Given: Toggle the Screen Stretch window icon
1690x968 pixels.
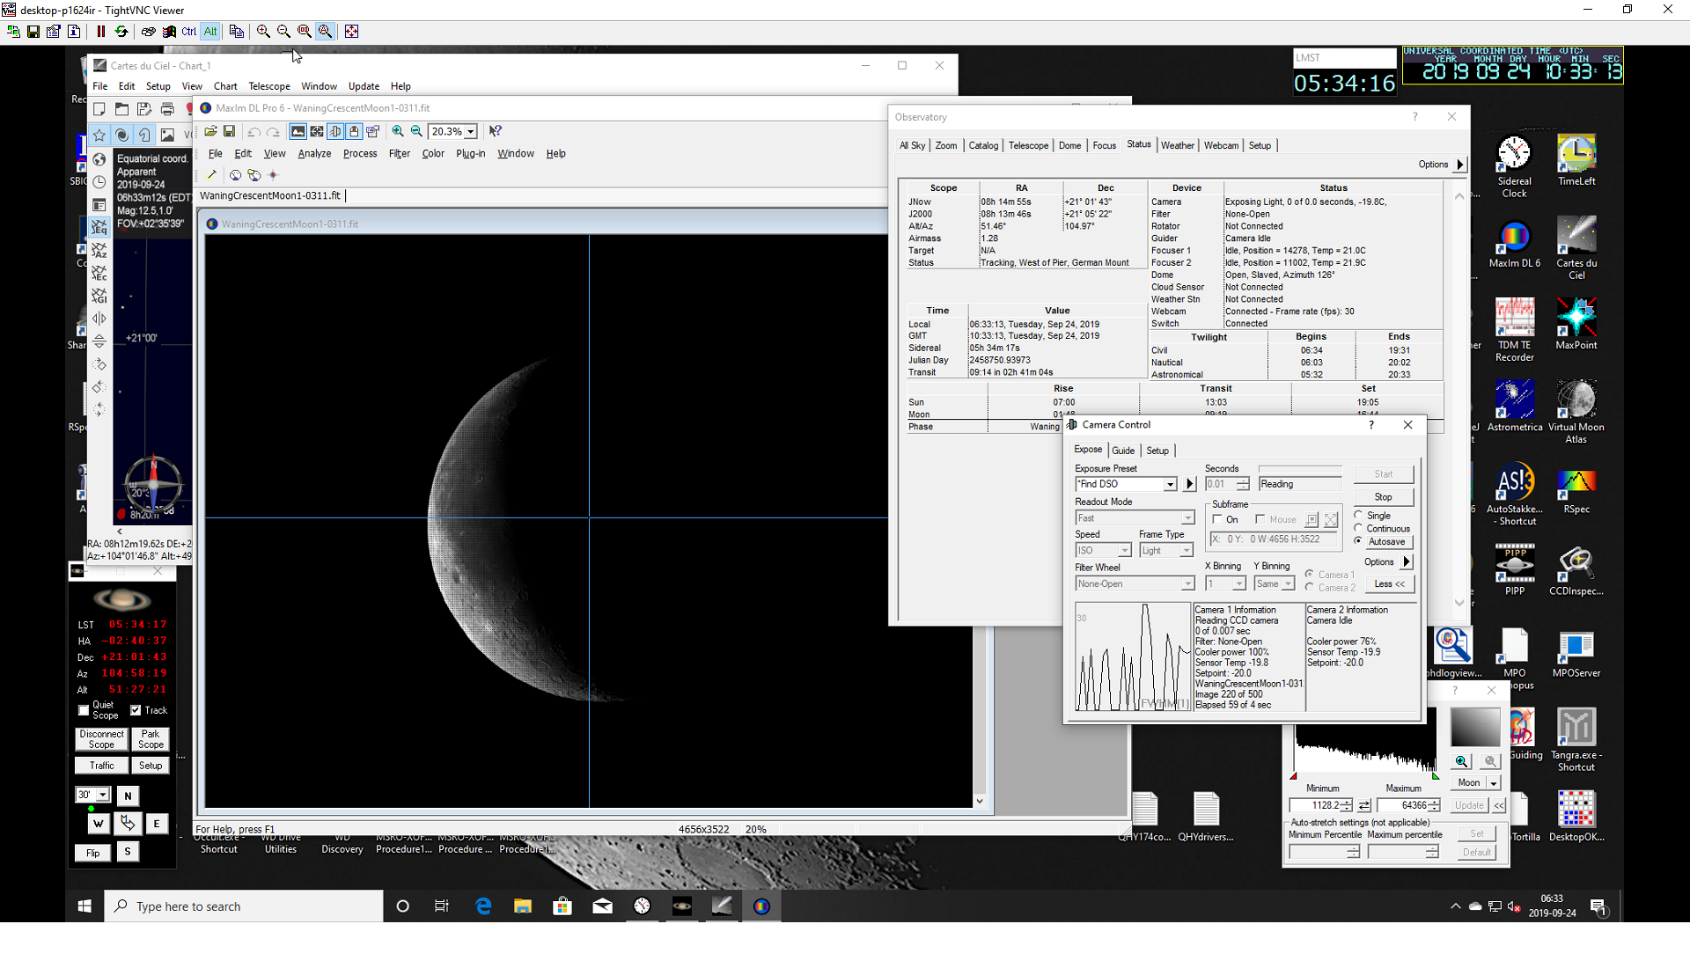Looking at the screenshot, I should (x=298, y=131).
